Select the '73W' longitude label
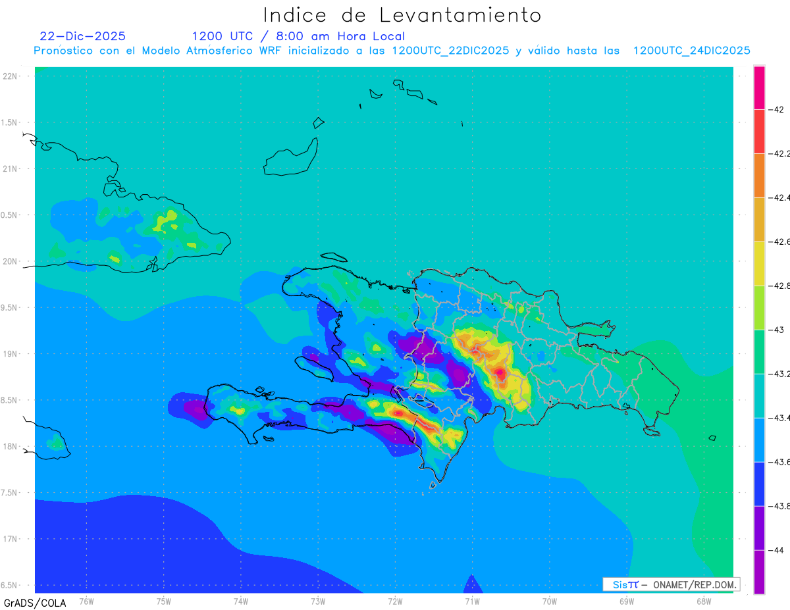 pos(318,601)
